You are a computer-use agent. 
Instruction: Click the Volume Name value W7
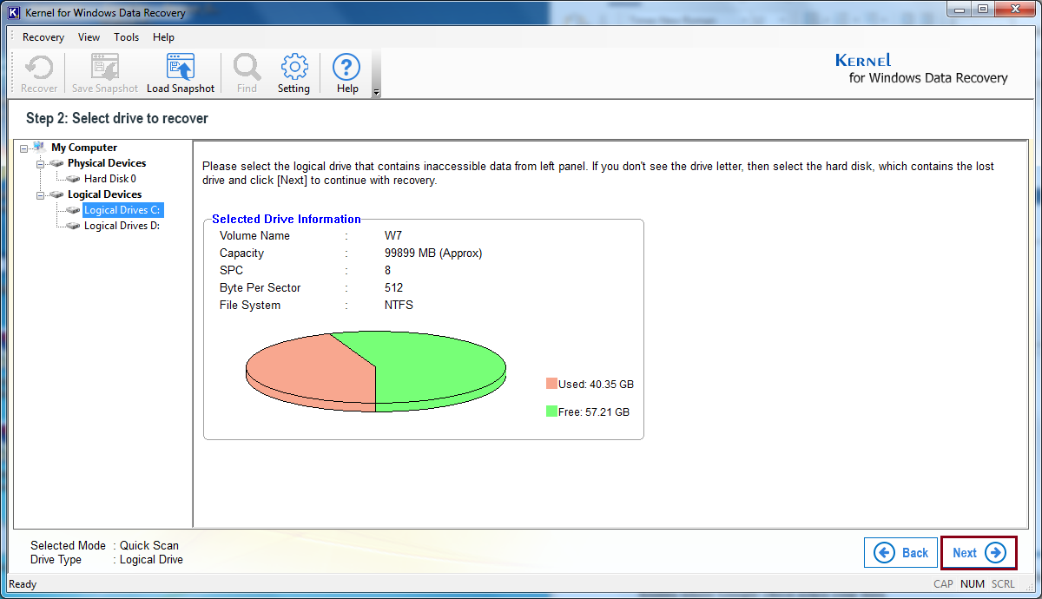coord(393,236)
